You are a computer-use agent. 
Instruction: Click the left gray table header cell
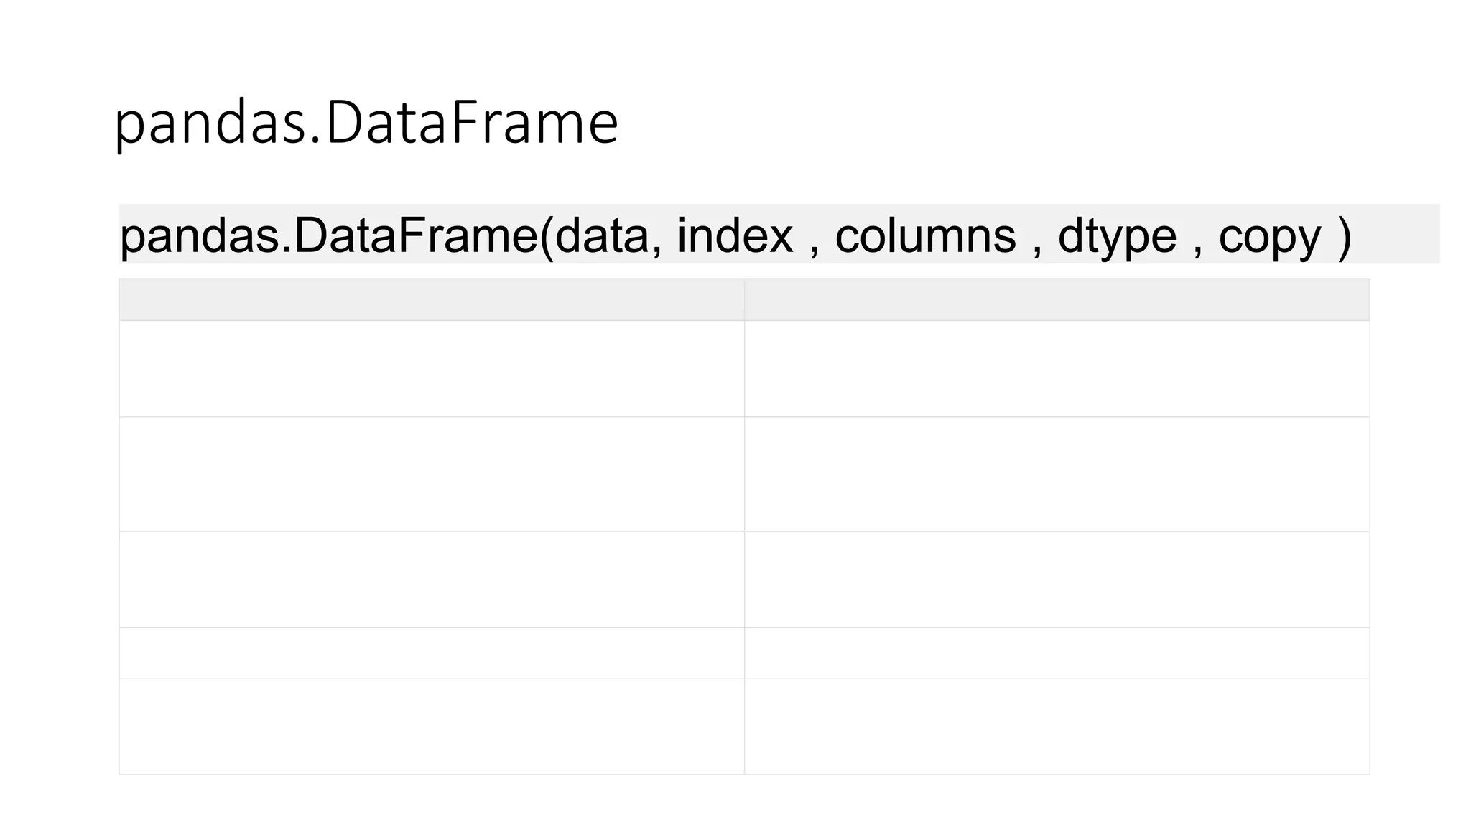(x=431, y=299)
